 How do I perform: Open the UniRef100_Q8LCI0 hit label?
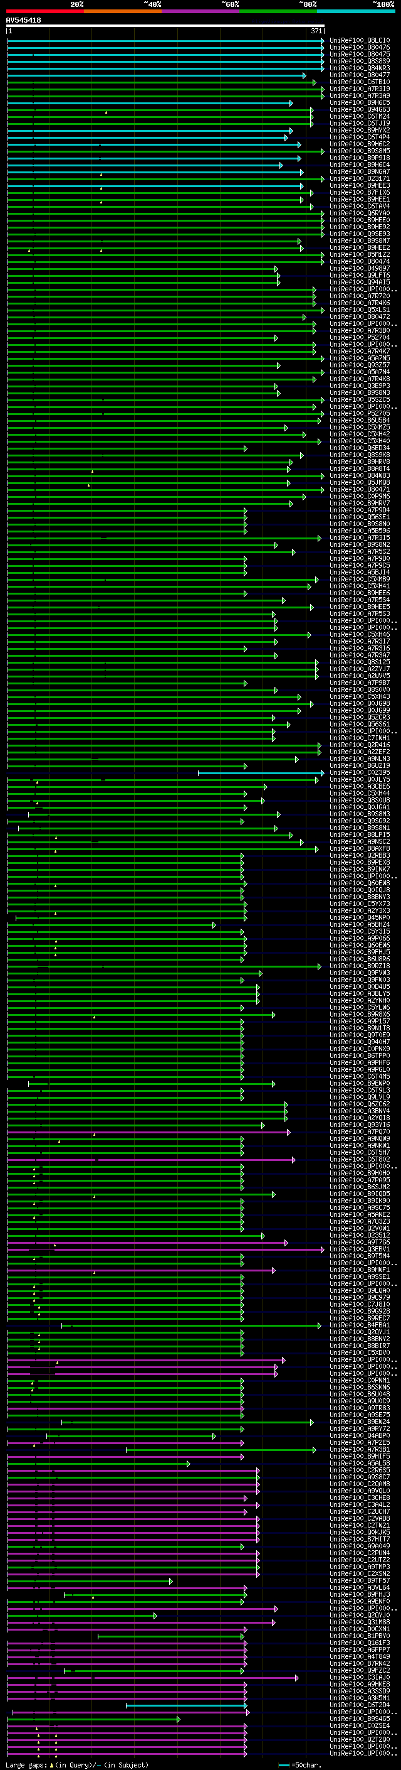360,41
